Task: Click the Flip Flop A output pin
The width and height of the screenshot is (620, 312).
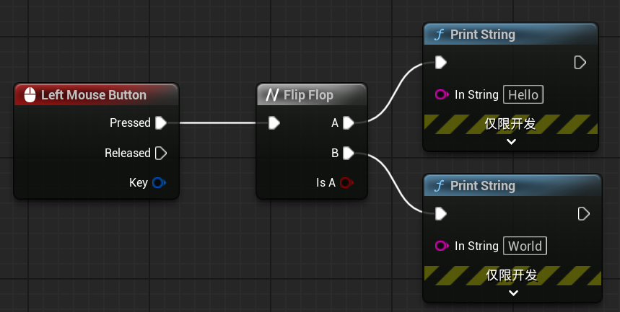Action: [349, 123]
